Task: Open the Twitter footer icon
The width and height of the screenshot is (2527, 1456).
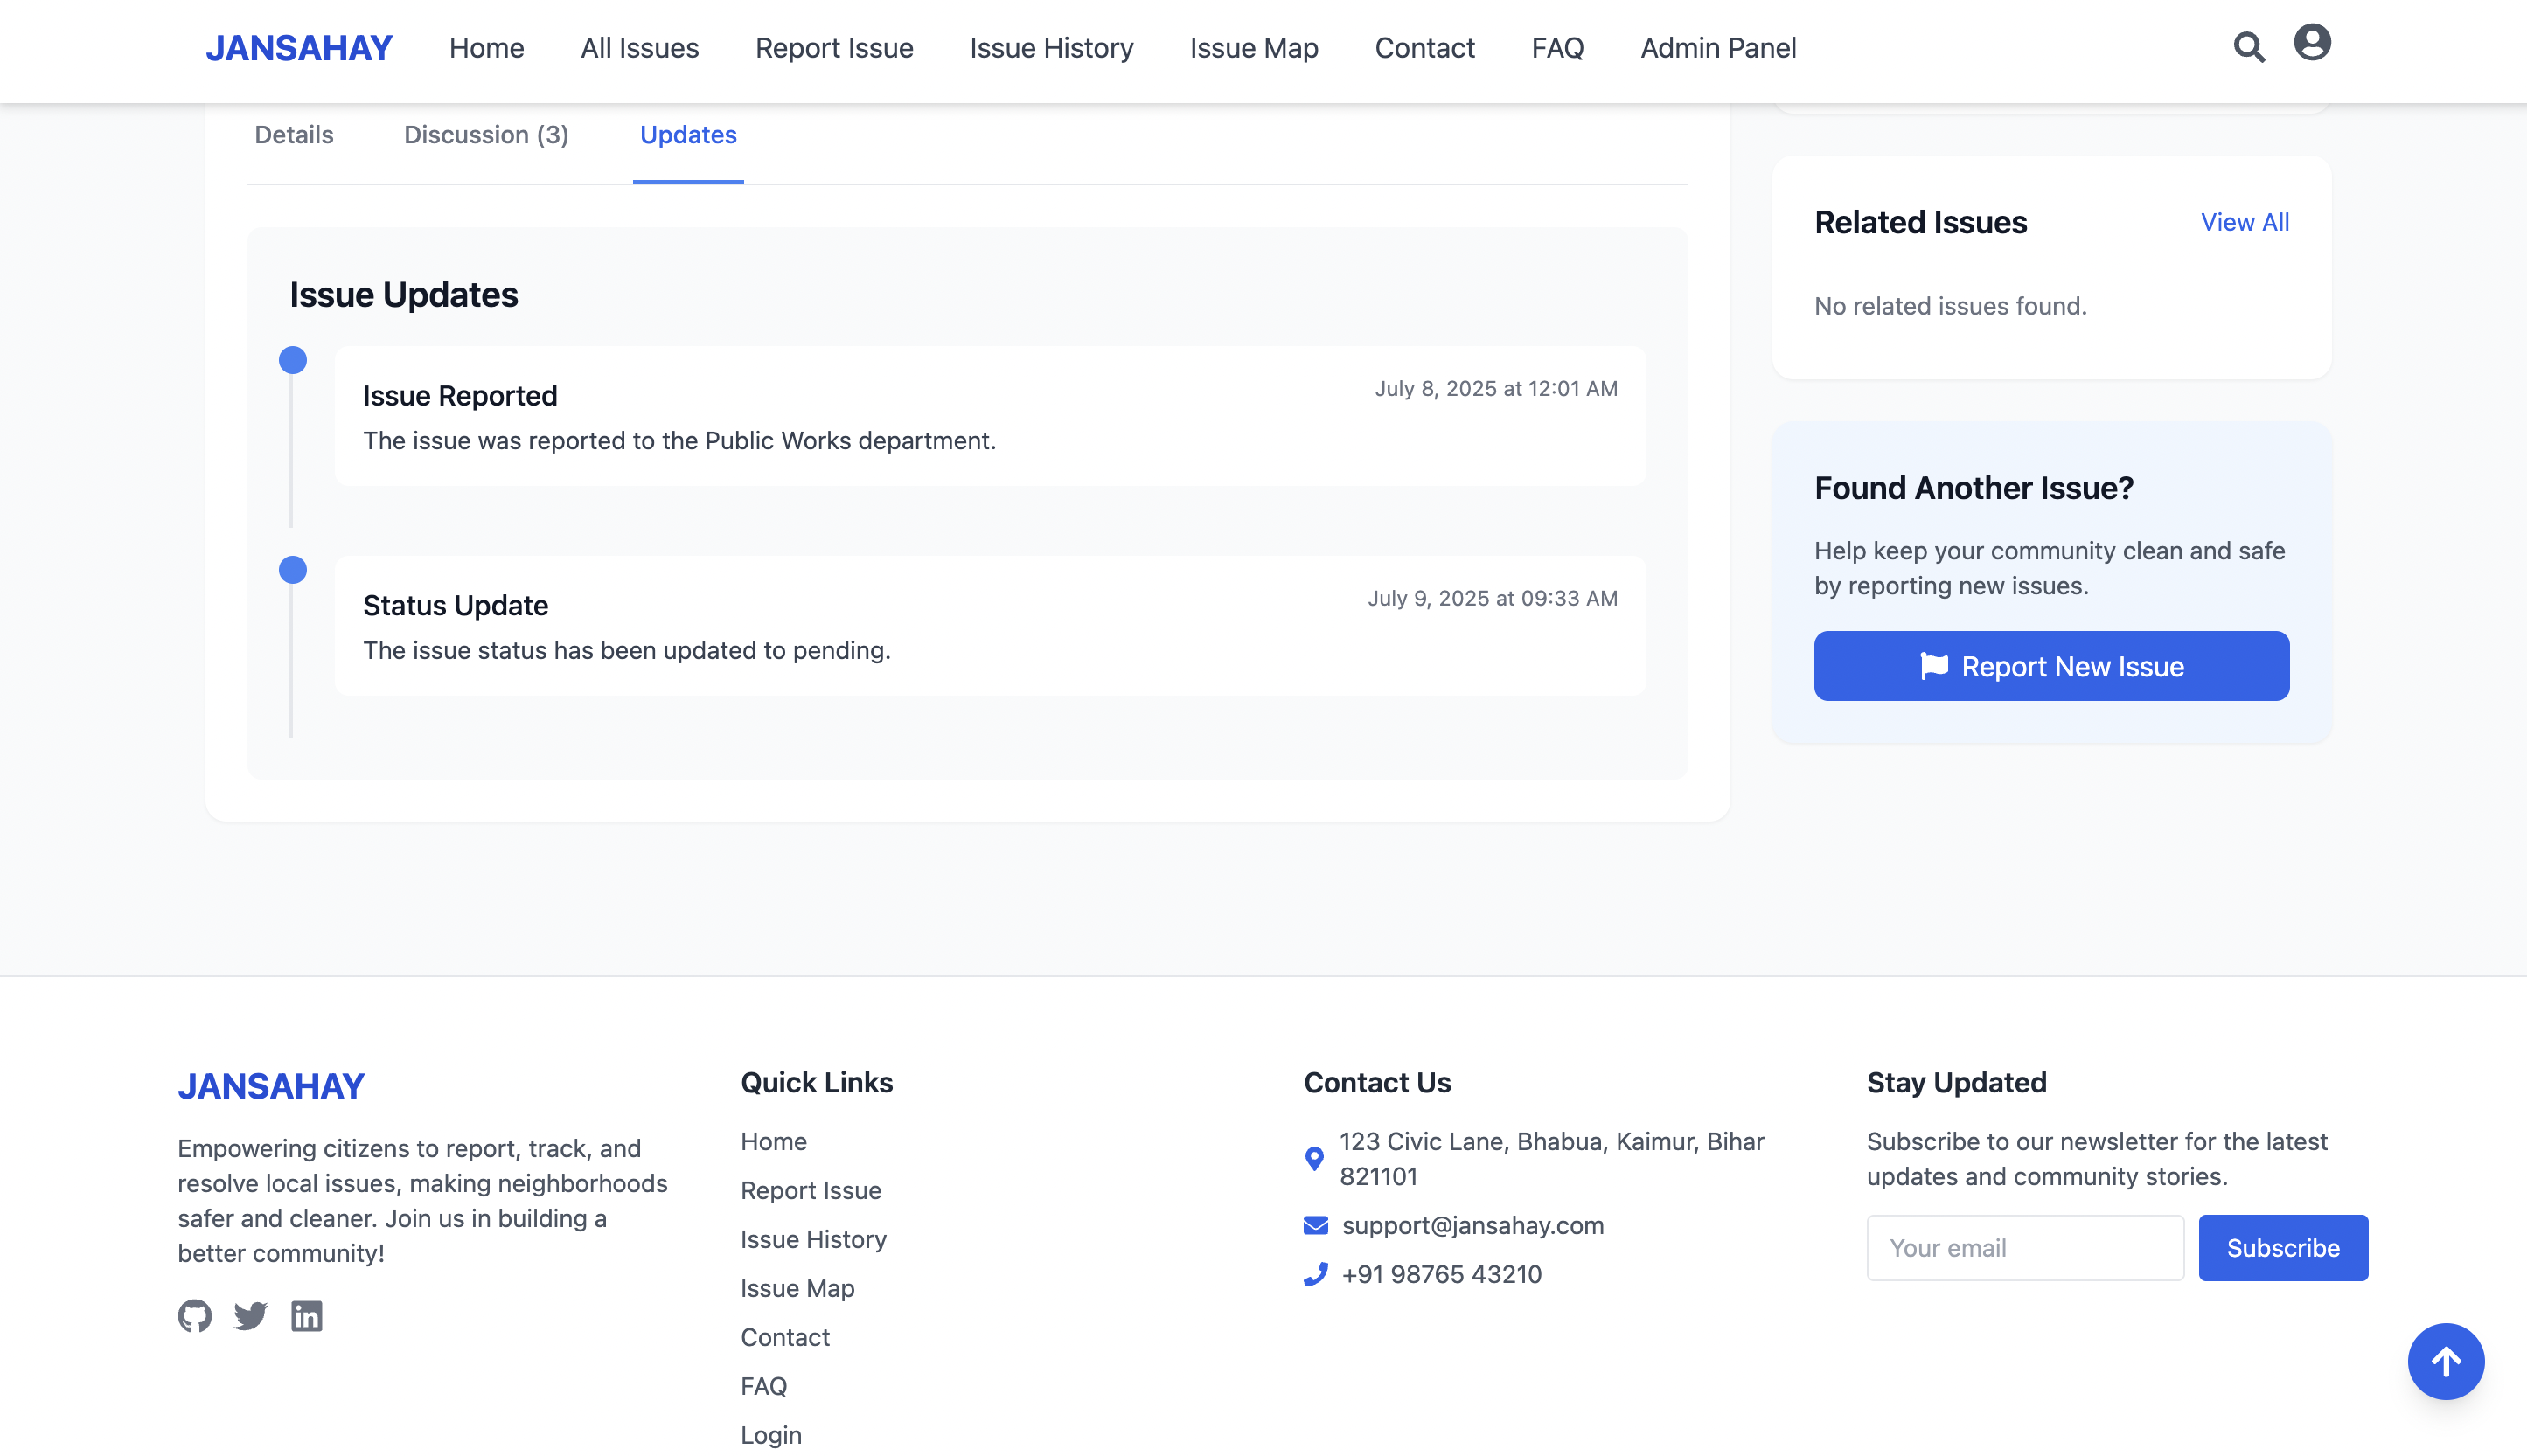Action: 250,1316
